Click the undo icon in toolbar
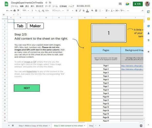 (x=7, y=11)
